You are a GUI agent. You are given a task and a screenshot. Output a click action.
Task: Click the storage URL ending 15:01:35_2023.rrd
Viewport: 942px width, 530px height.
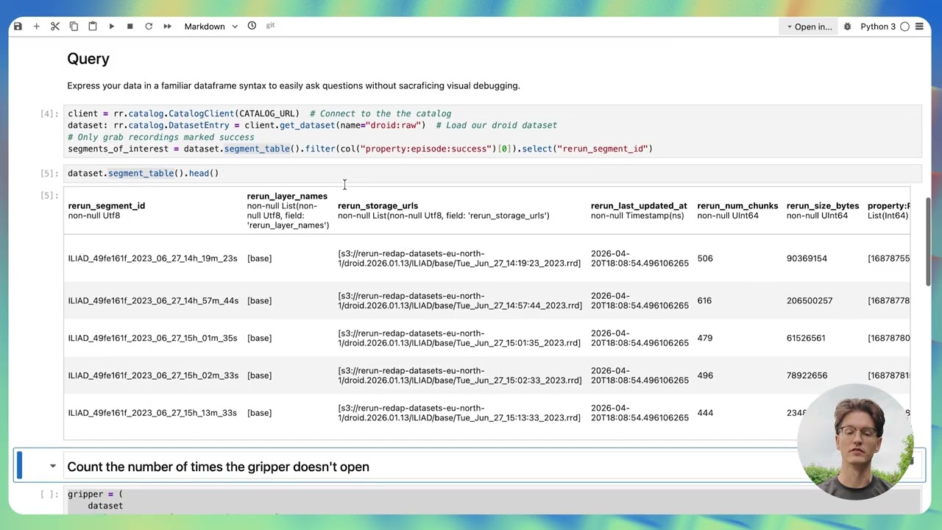459,338
